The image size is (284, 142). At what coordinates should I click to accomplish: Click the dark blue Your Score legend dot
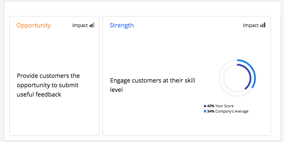click(x=205, y=106)
